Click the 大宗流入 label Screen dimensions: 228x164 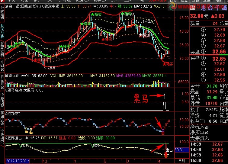200,138
